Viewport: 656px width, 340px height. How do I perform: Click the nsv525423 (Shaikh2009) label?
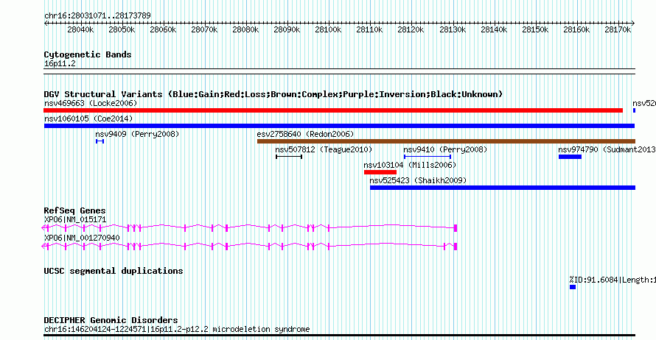click(x=418, y=180)
